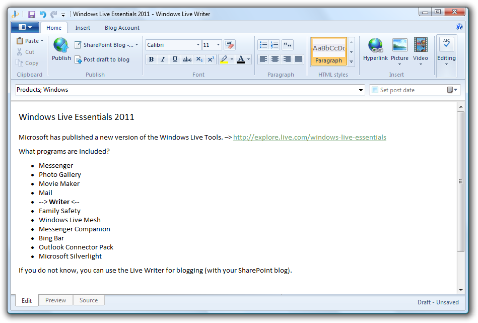This screenshot has height=323, width=478.
Task: Apply block quote formatting
Action: (x=288, y=45)
